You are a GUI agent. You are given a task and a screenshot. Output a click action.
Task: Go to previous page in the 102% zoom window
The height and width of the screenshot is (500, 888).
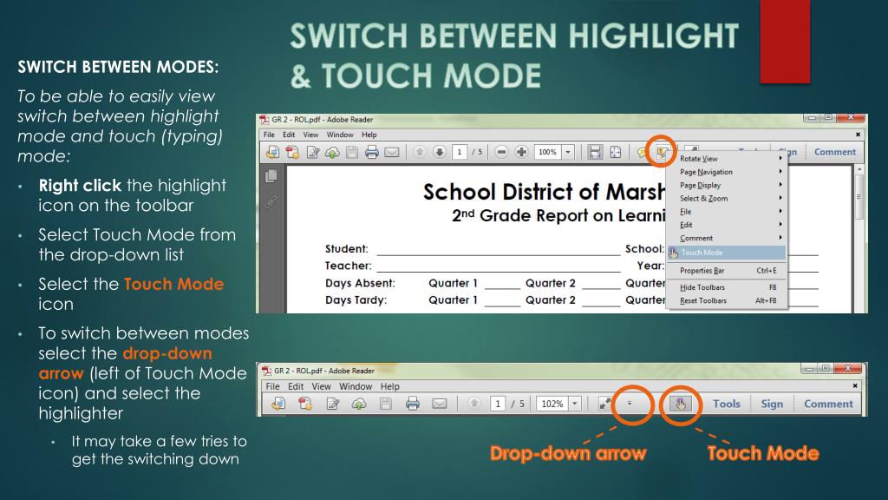tap(474, 403)
